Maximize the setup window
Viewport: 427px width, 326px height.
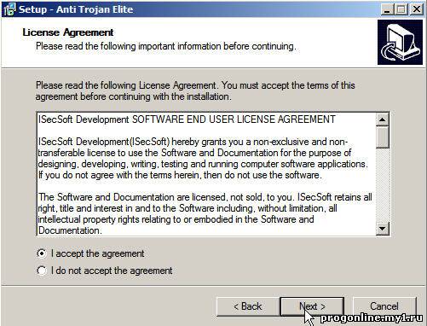pyautogui.click(x=401, y=9)
